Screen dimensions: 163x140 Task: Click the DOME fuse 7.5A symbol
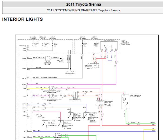click(x=94, y=45)
